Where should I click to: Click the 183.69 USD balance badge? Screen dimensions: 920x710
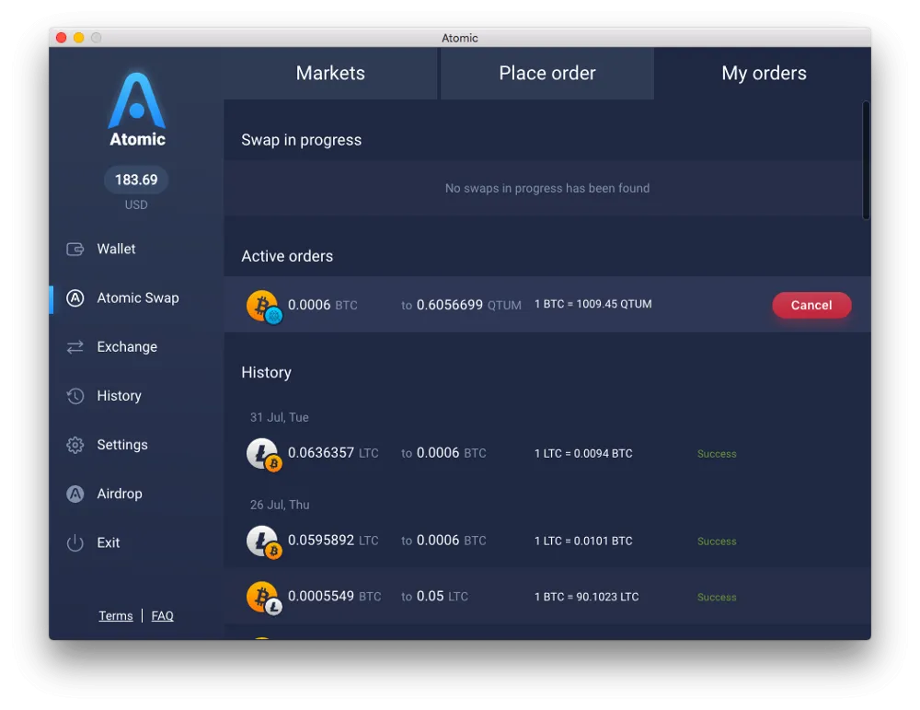click(136, 180)
